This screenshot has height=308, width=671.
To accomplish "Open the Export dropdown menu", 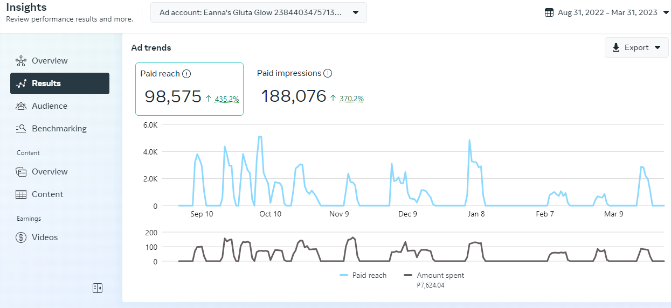I will 637,47.
